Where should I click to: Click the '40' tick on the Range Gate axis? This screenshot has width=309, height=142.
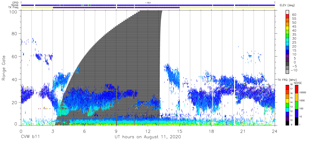15,79
